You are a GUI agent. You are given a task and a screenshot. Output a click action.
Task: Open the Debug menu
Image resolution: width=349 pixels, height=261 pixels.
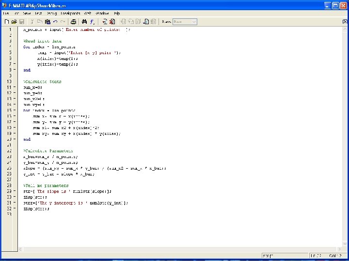click(52, 14)
